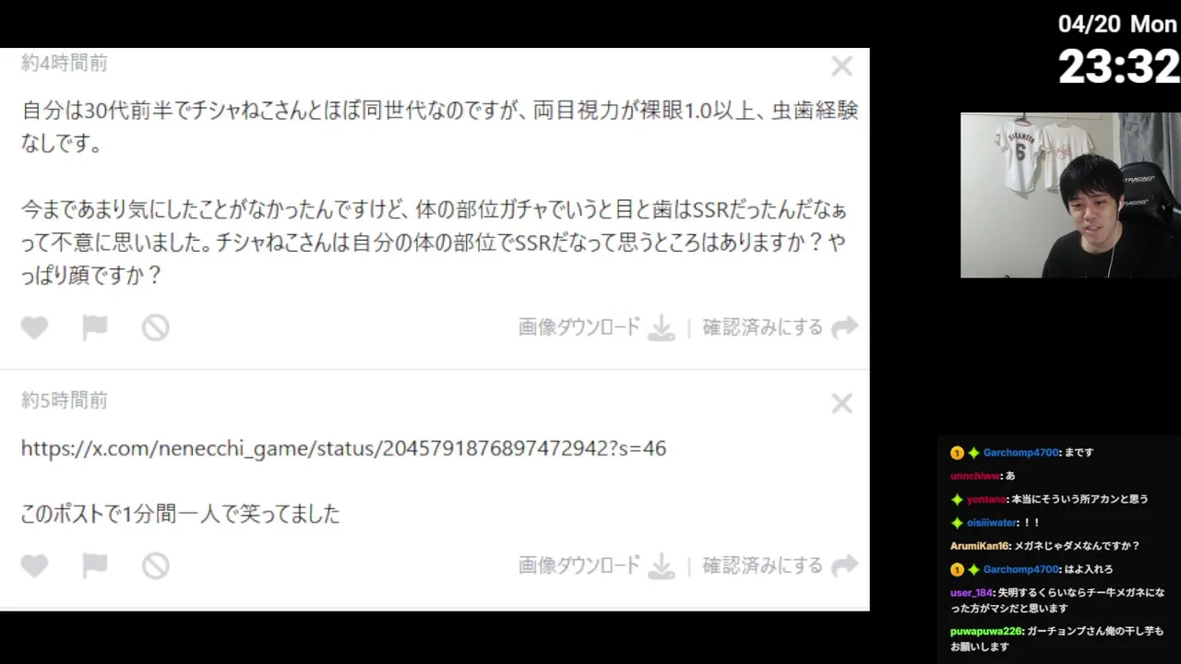Flag the 4-hour-old message
The width and height of the screenshot is (1181, 664).
pos(95,327)
